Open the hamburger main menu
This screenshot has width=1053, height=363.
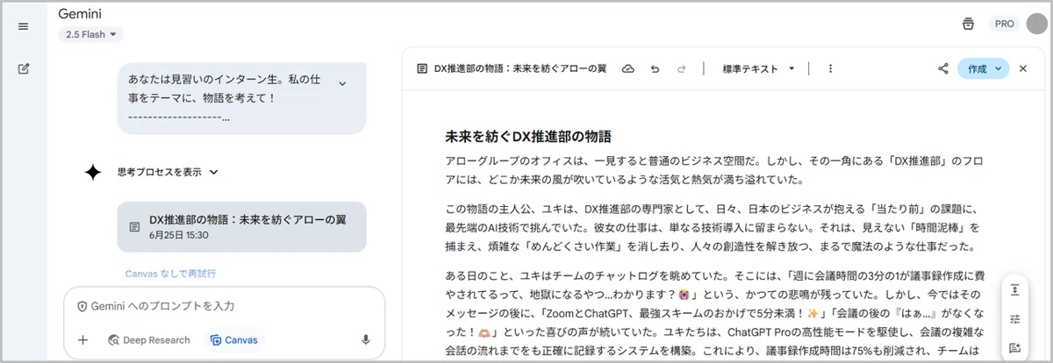point(23,25)
